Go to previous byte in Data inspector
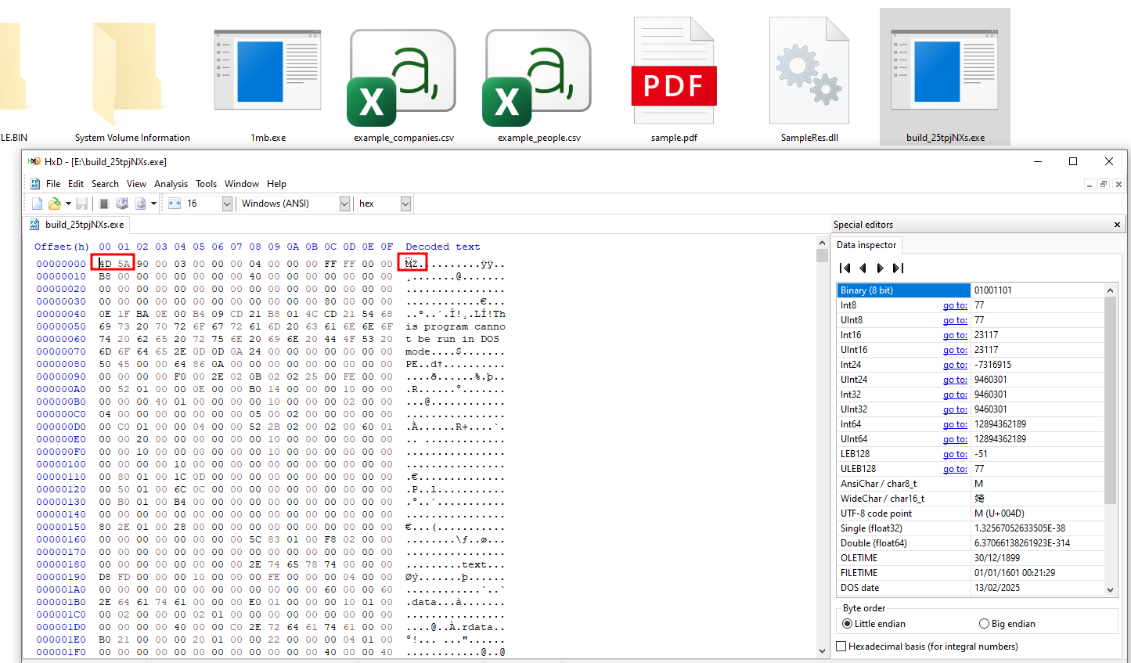This screenshot has height=663, width=1131. tap(863, 268)
